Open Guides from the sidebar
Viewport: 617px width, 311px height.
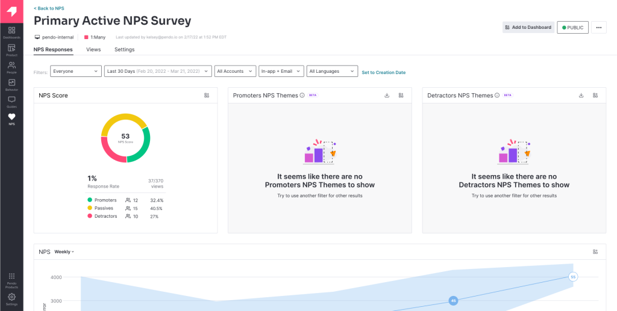click(x=11, y=102)
